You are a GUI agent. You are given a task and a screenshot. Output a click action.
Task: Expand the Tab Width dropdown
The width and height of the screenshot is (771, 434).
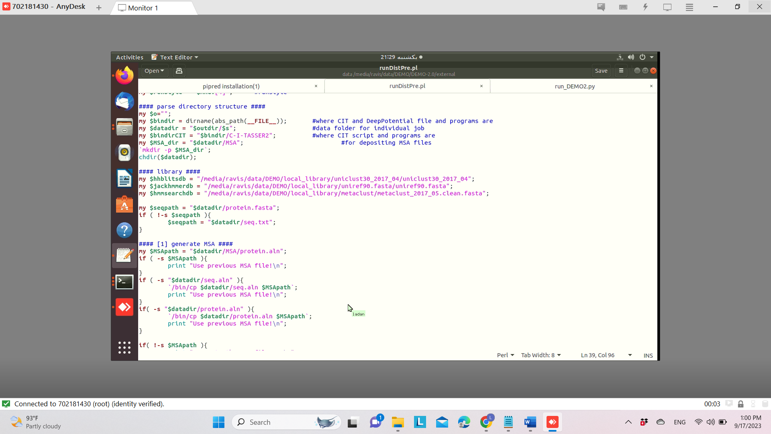[x=541, y=355]
